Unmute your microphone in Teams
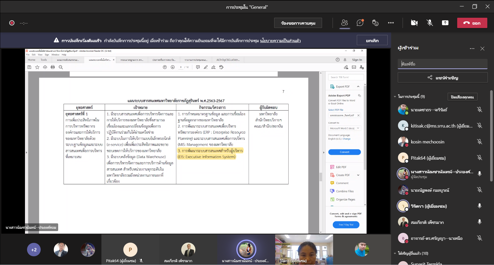The width and height of the screenshot is (494, 265). click(x=430, y=23)
